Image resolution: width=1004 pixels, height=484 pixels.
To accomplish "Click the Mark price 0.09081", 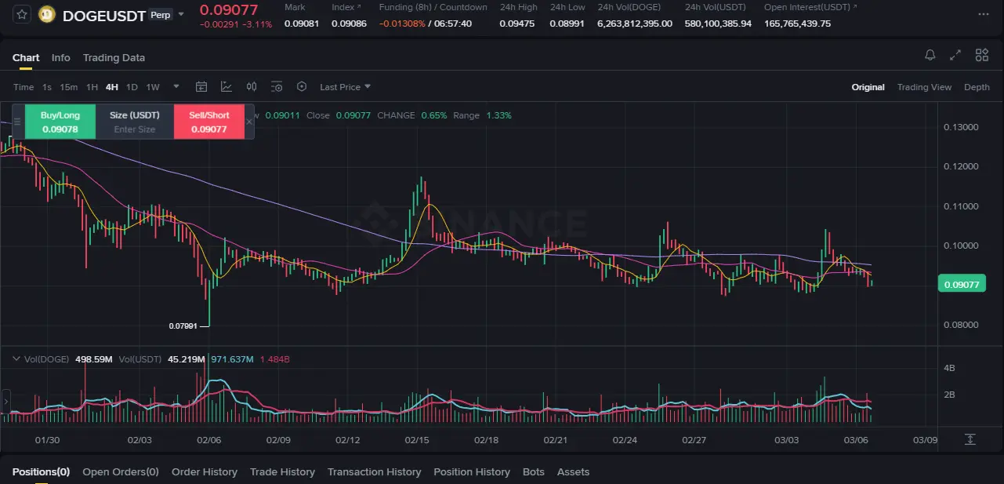I will click(x=302, y=24).
